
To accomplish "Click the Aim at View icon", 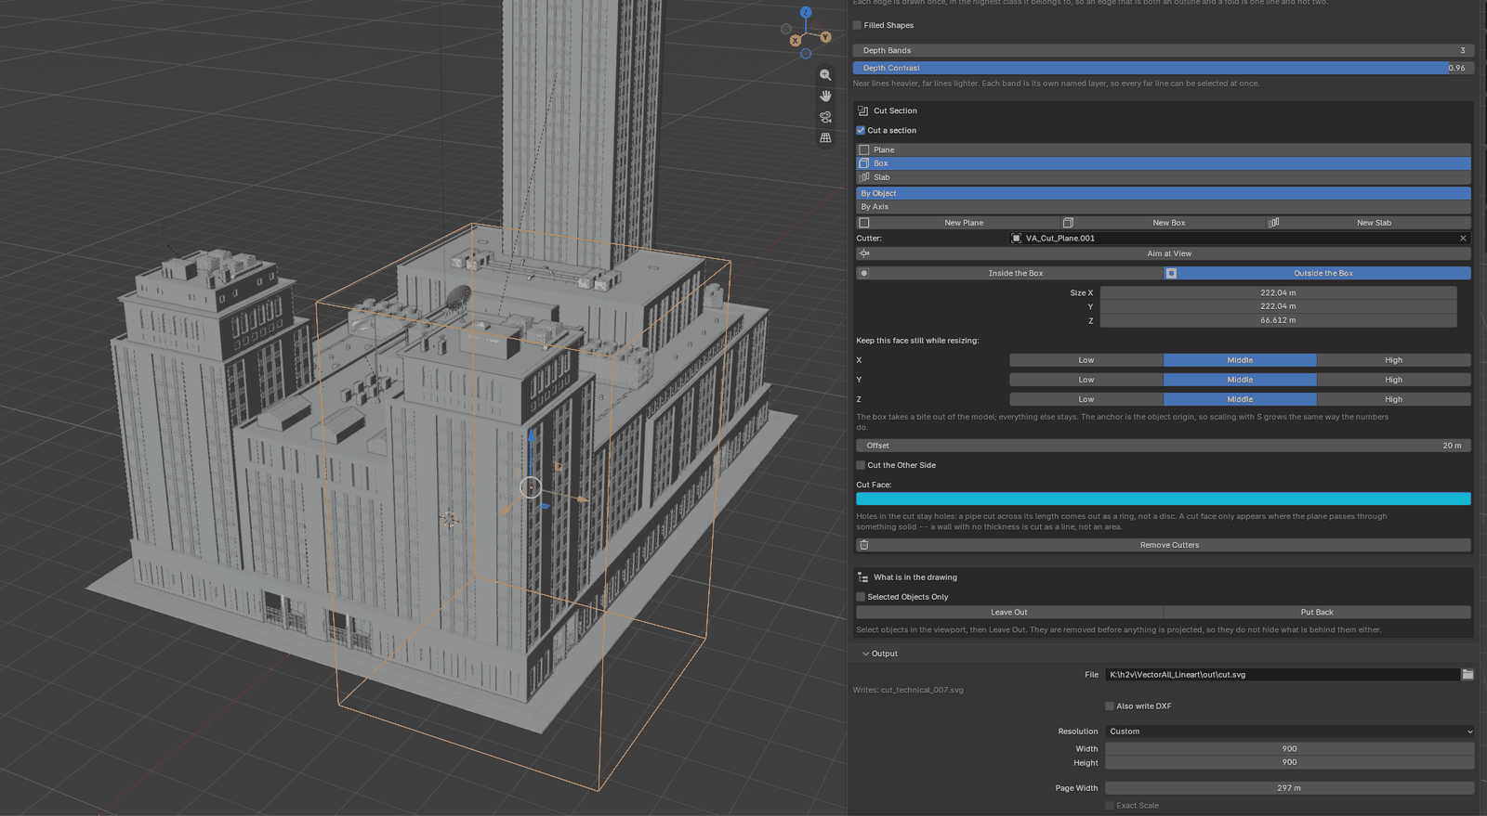I will point(865,253).
